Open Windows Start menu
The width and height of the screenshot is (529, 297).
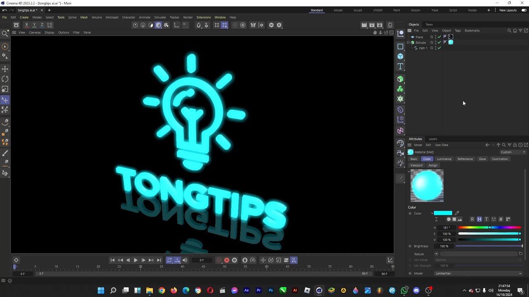click(101, 290)
